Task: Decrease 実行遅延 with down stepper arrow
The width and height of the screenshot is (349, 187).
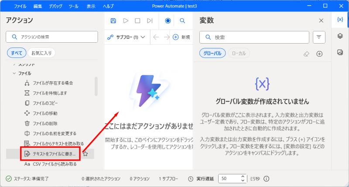Action: tap(243, 180)
